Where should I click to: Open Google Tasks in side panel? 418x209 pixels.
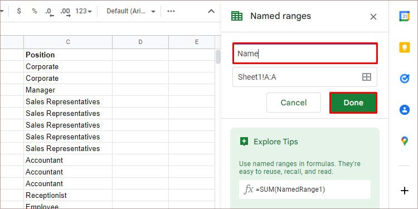pyautogui.click(x=404, y=79)
